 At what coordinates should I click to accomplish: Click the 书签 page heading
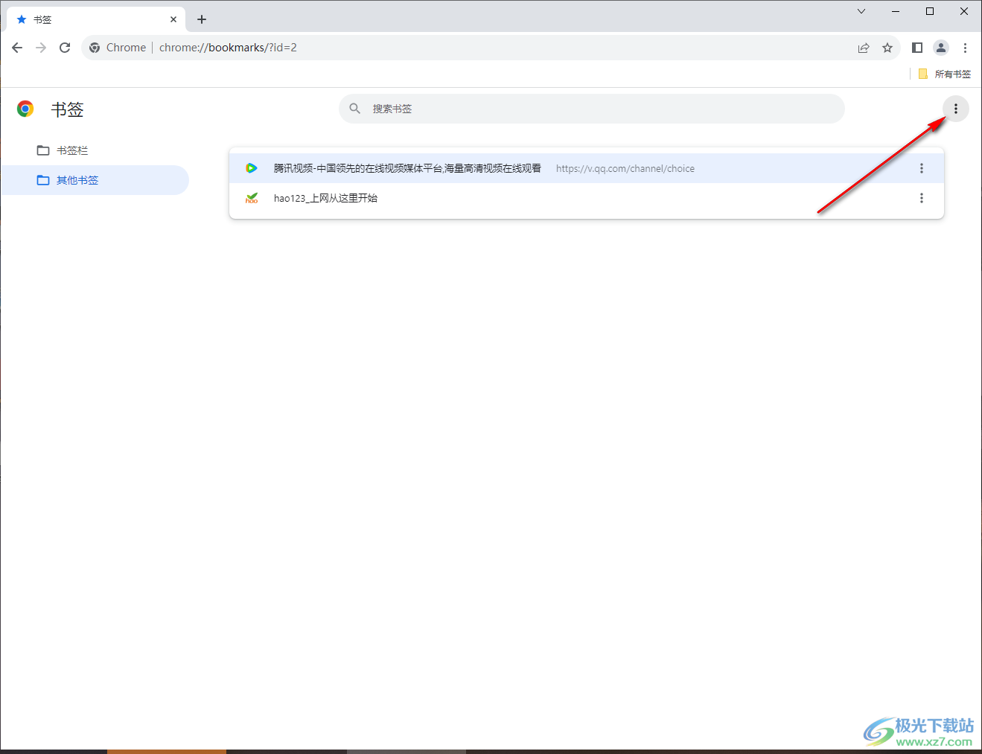point(67,109)
